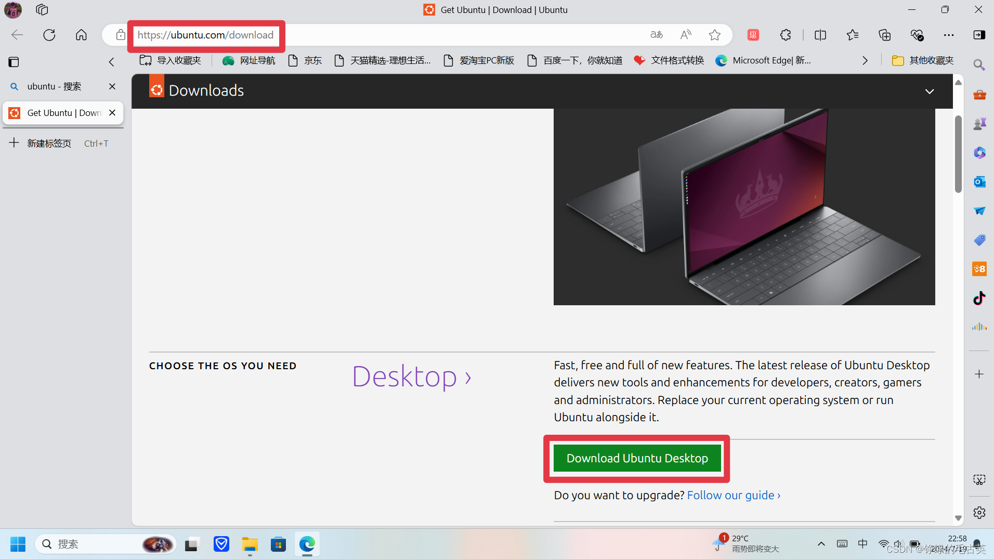Open the 其他收藏夹 folder
This screenshot has width=994, height=559.
click(x=923, y=60)
